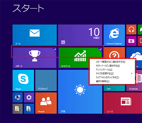Open the folder tile with gray background

tap(18, 109)
